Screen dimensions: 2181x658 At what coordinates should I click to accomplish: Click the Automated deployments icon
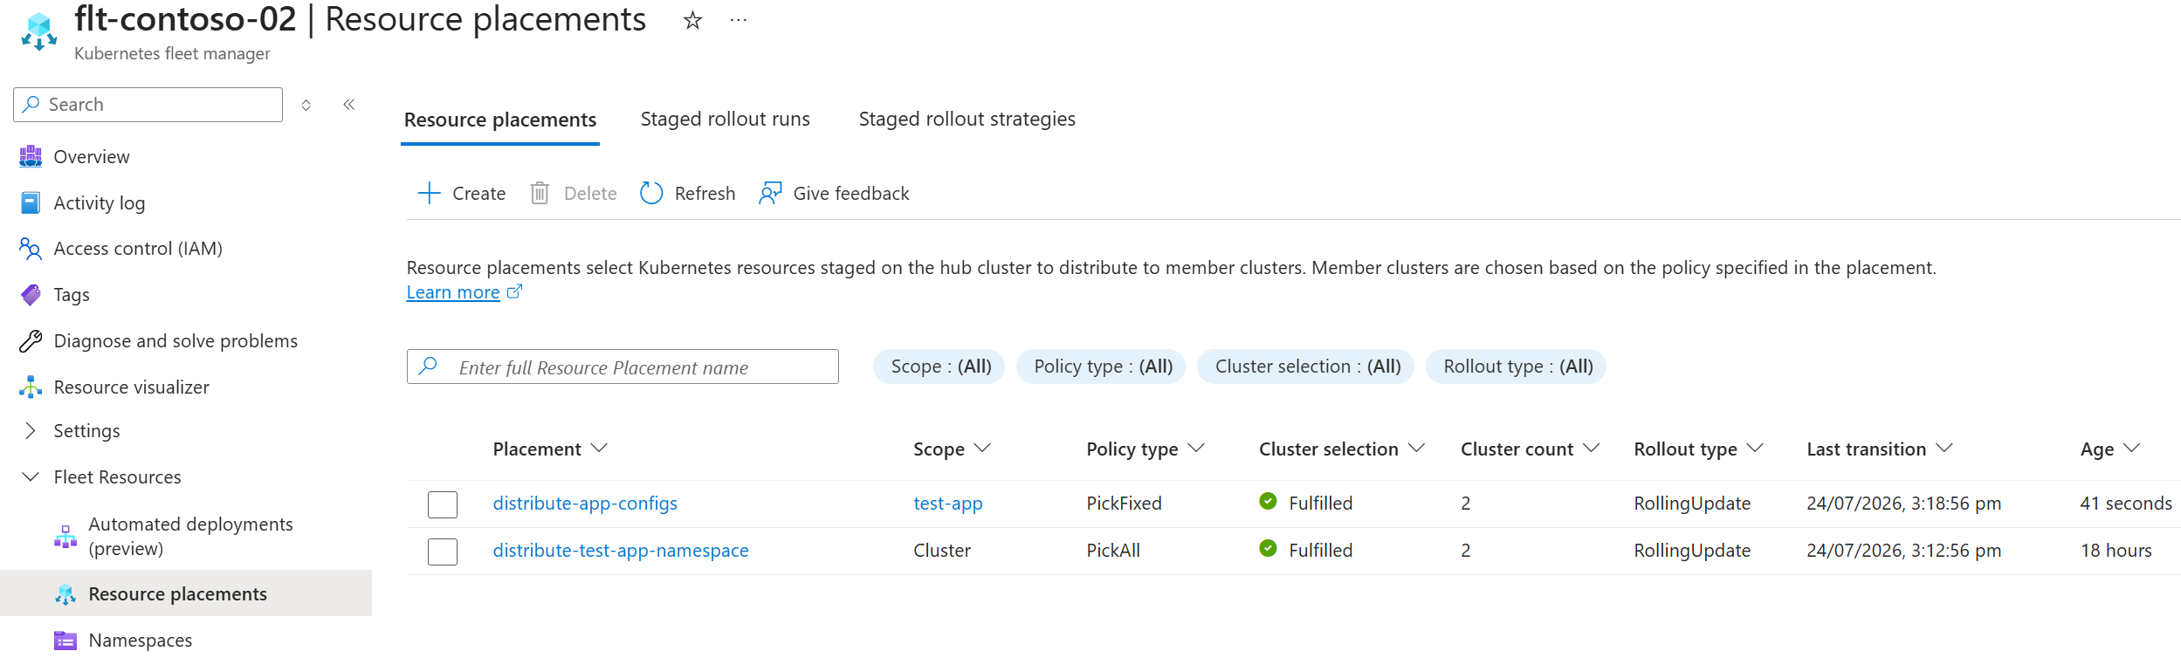(65, 537)
